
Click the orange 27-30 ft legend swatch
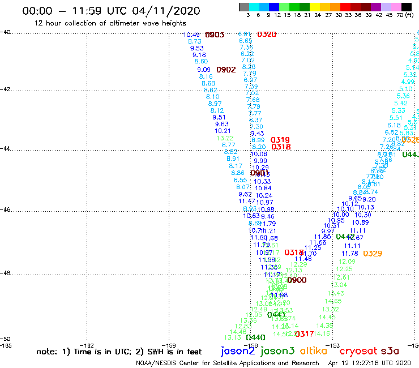click(x=335, y=7)
